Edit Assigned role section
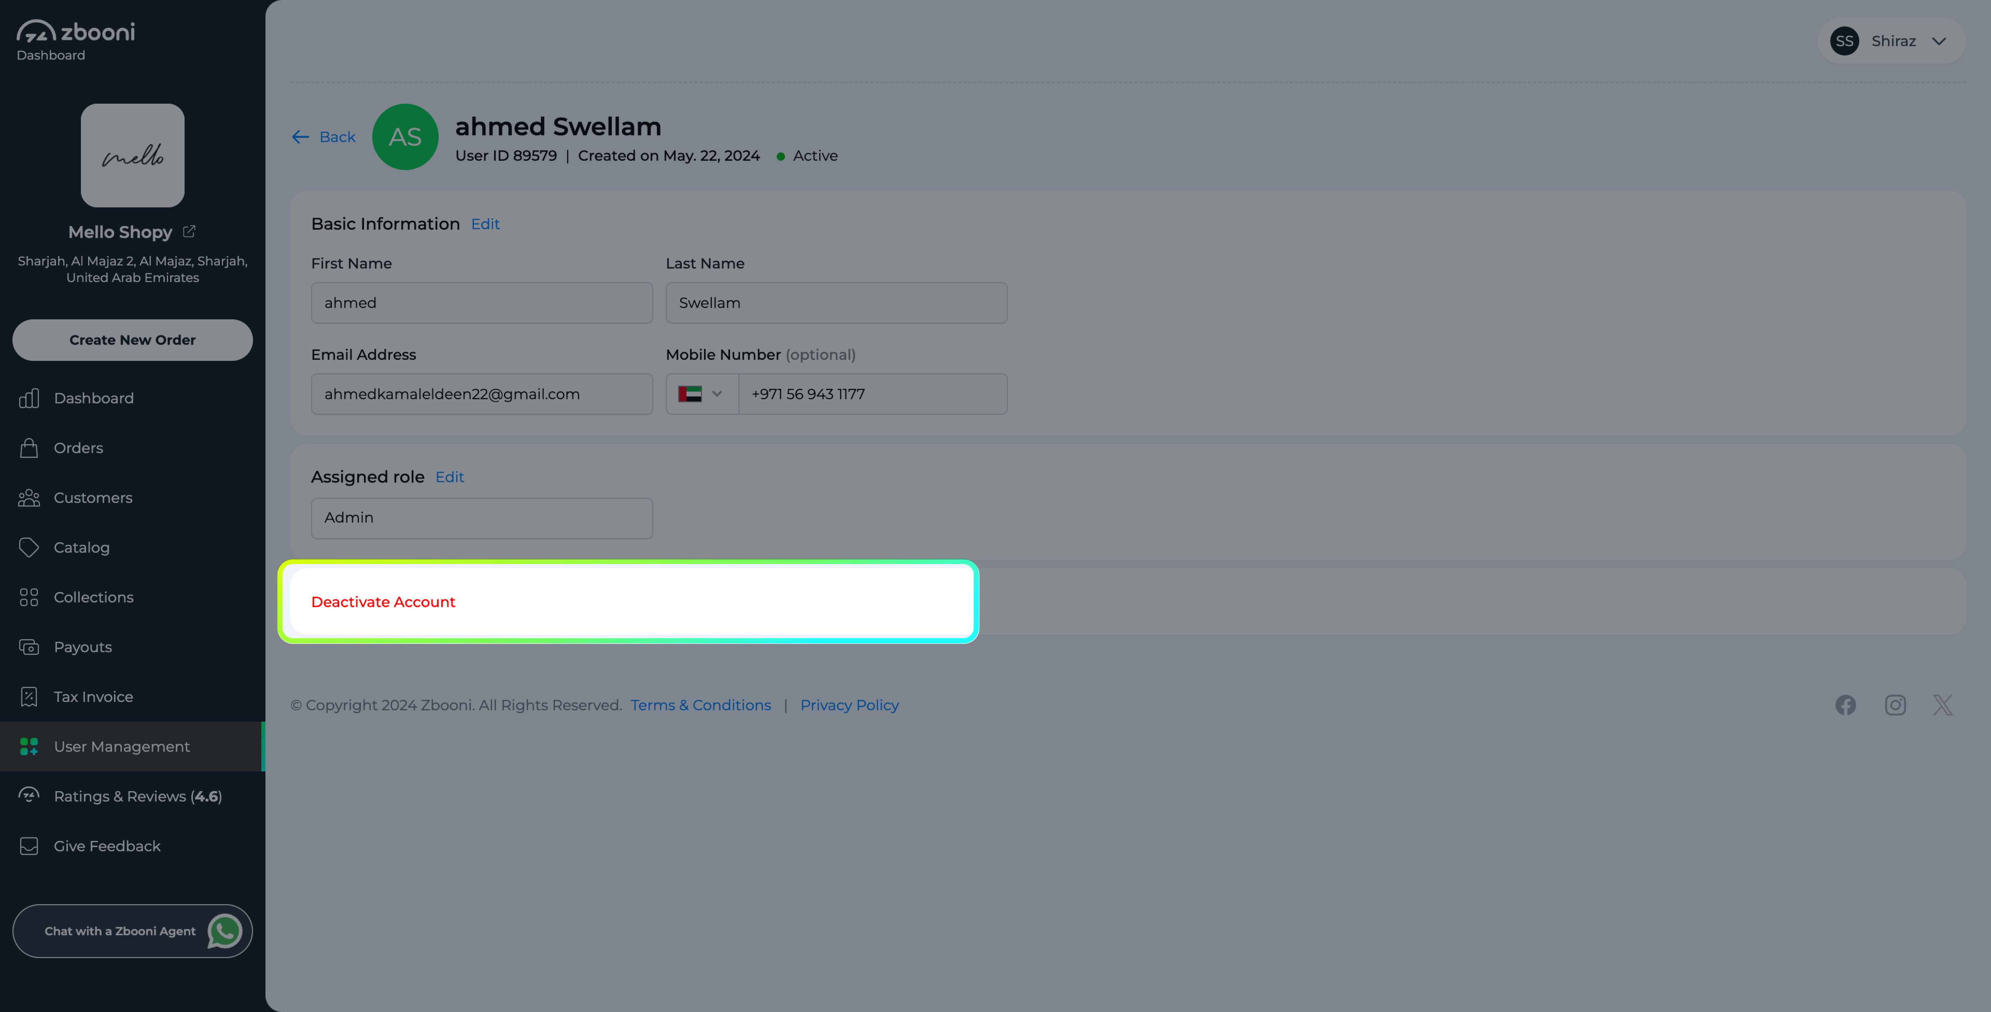The height and width of the screenshot is (1012, 1991). point(450,477)
